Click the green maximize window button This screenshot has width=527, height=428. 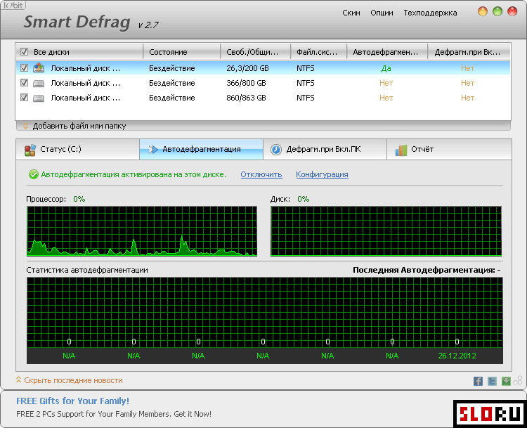tap(497, 11)
